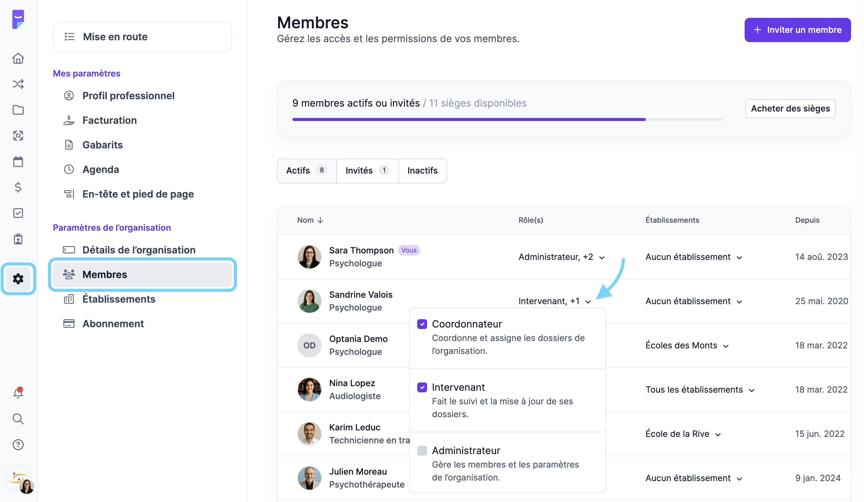Click the Gabarits document icon

point(69,145)
